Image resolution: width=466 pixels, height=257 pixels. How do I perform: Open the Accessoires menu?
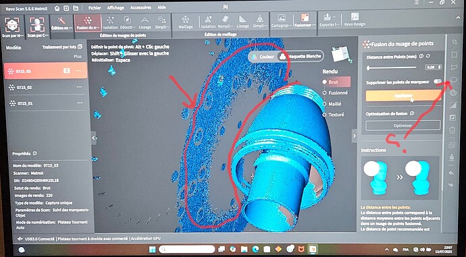tap(140, 7)
